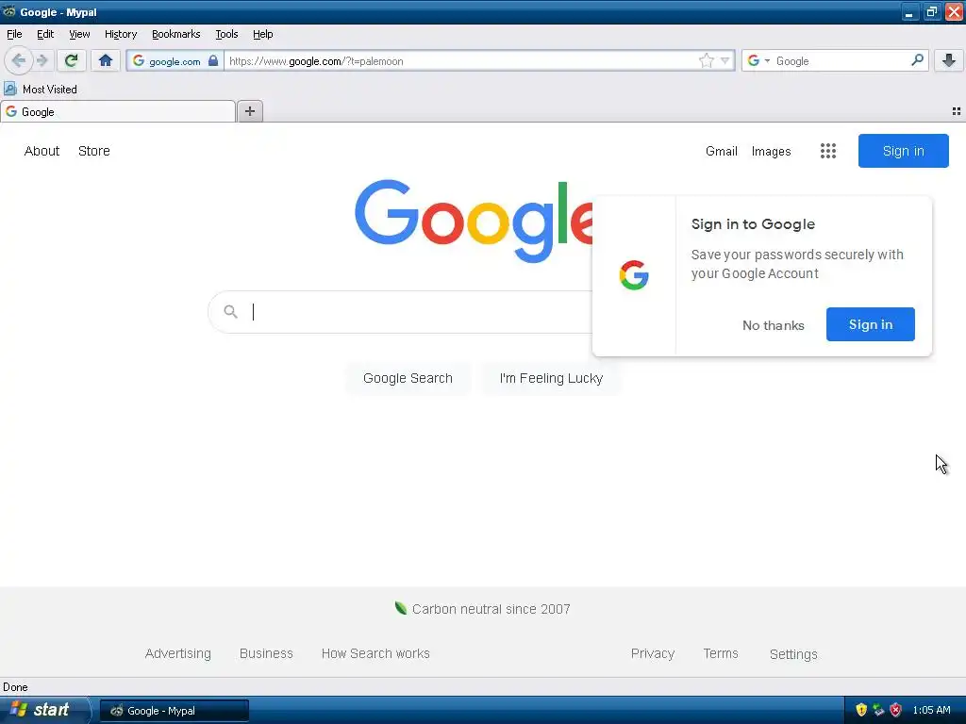Image resolution: width=966 pixels, height=724 pixels.
Task: Click the search bar magnifier icon
Action: 917,60
